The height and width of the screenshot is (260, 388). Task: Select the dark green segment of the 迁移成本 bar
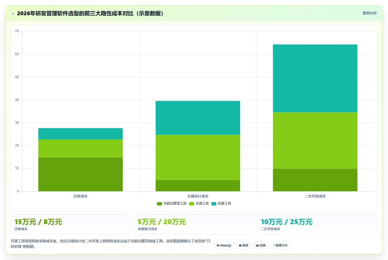point(81,174)
